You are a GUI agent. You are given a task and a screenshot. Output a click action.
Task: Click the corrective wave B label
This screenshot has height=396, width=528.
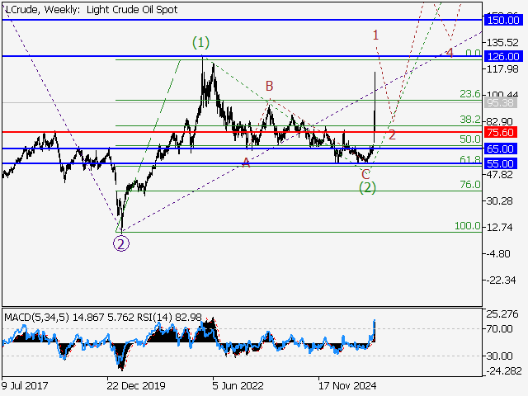[269, 85]
